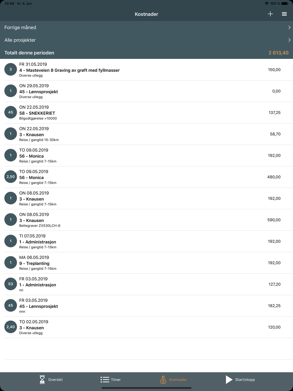Tap the circle badge showing 53
Image resolution: width=293 pixels, height=391 pixels.
[x=11, y=284]
